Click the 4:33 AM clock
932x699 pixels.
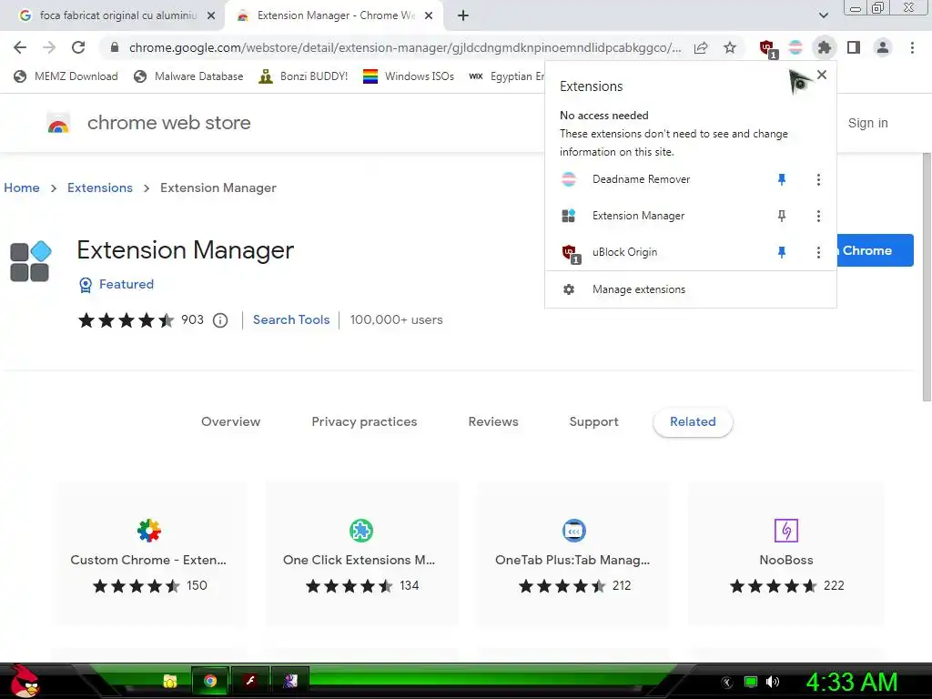851,683
